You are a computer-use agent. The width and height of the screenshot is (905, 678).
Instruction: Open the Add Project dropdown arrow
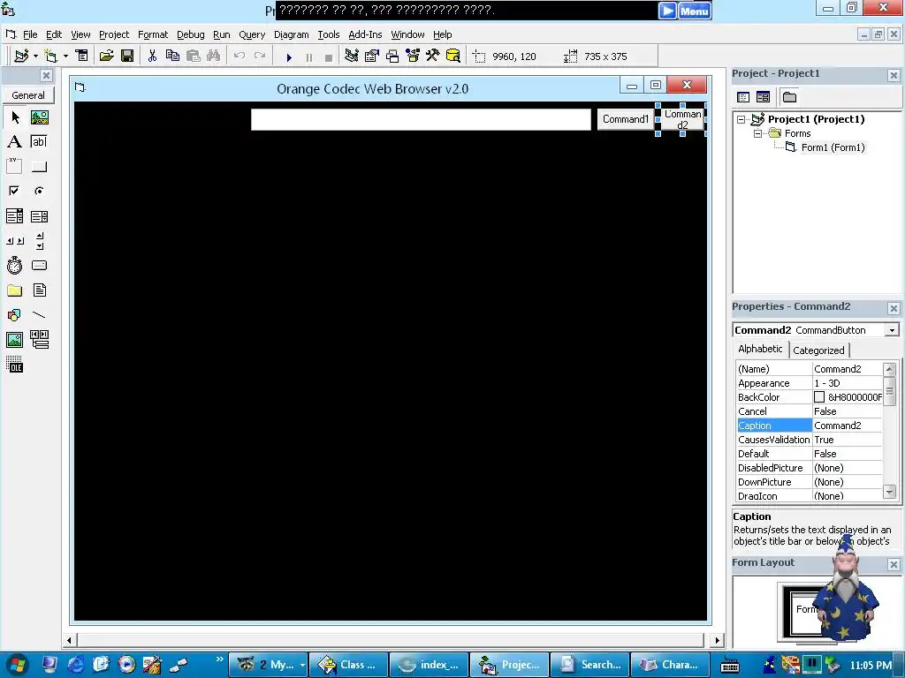click(x=35, y=56)
